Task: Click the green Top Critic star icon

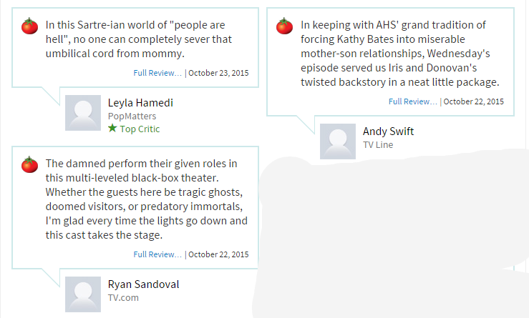Action: (x=112, y=129)
